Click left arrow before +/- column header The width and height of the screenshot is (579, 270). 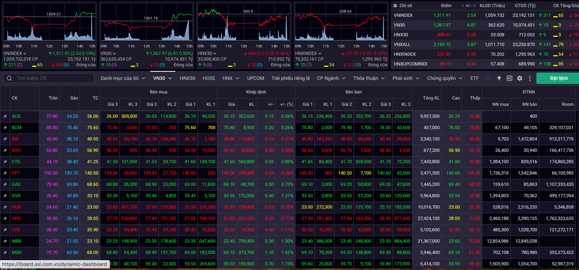pyautogui.click(x=463, y=6)
